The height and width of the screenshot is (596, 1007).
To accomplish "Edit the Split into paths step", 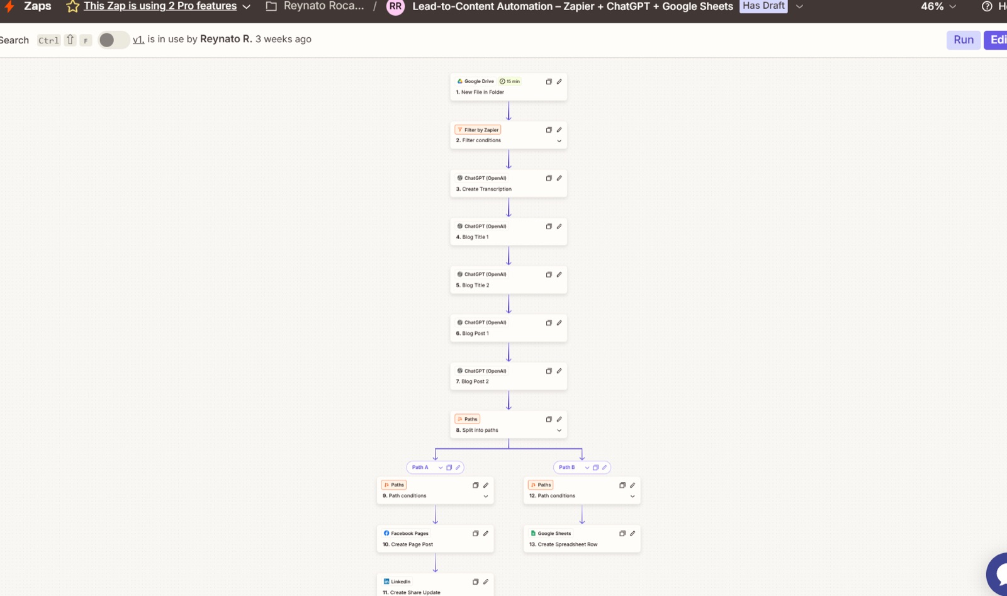I will [x=559, y=419].
